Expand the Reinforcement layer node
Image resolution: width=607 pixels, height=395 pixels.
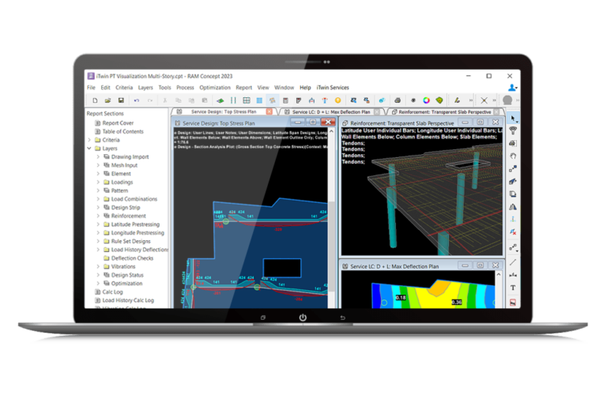98,216
